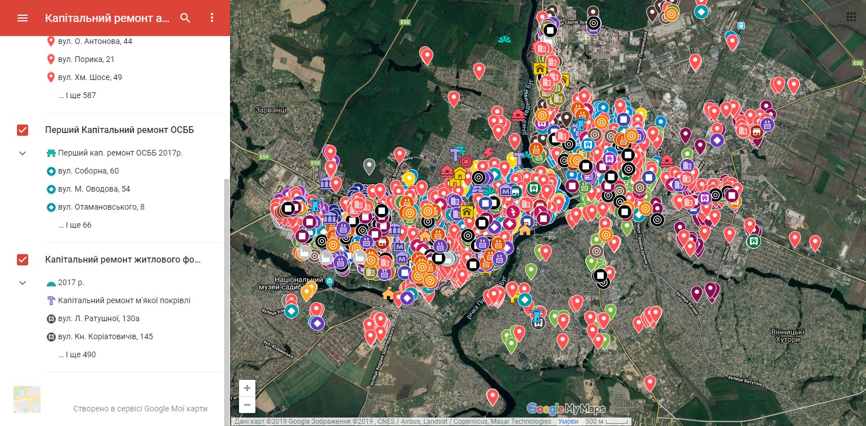Click the zoom out minus button
866x426 pixels.
[x=247, y=405]
